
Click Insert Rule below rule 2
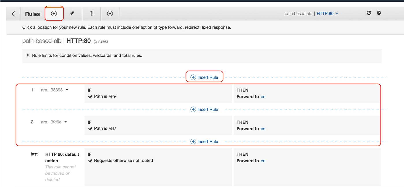204,142
